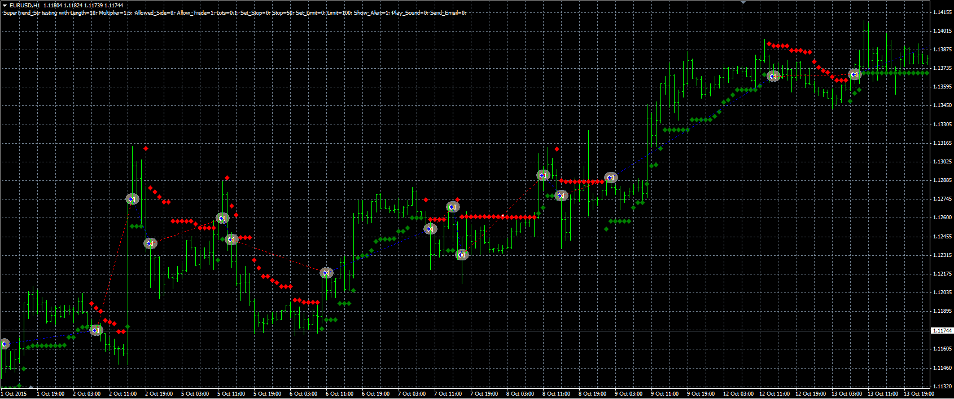Click the 1.13450 price axis label
This screenshot has height=399, width=954.
tap(942, 105)
